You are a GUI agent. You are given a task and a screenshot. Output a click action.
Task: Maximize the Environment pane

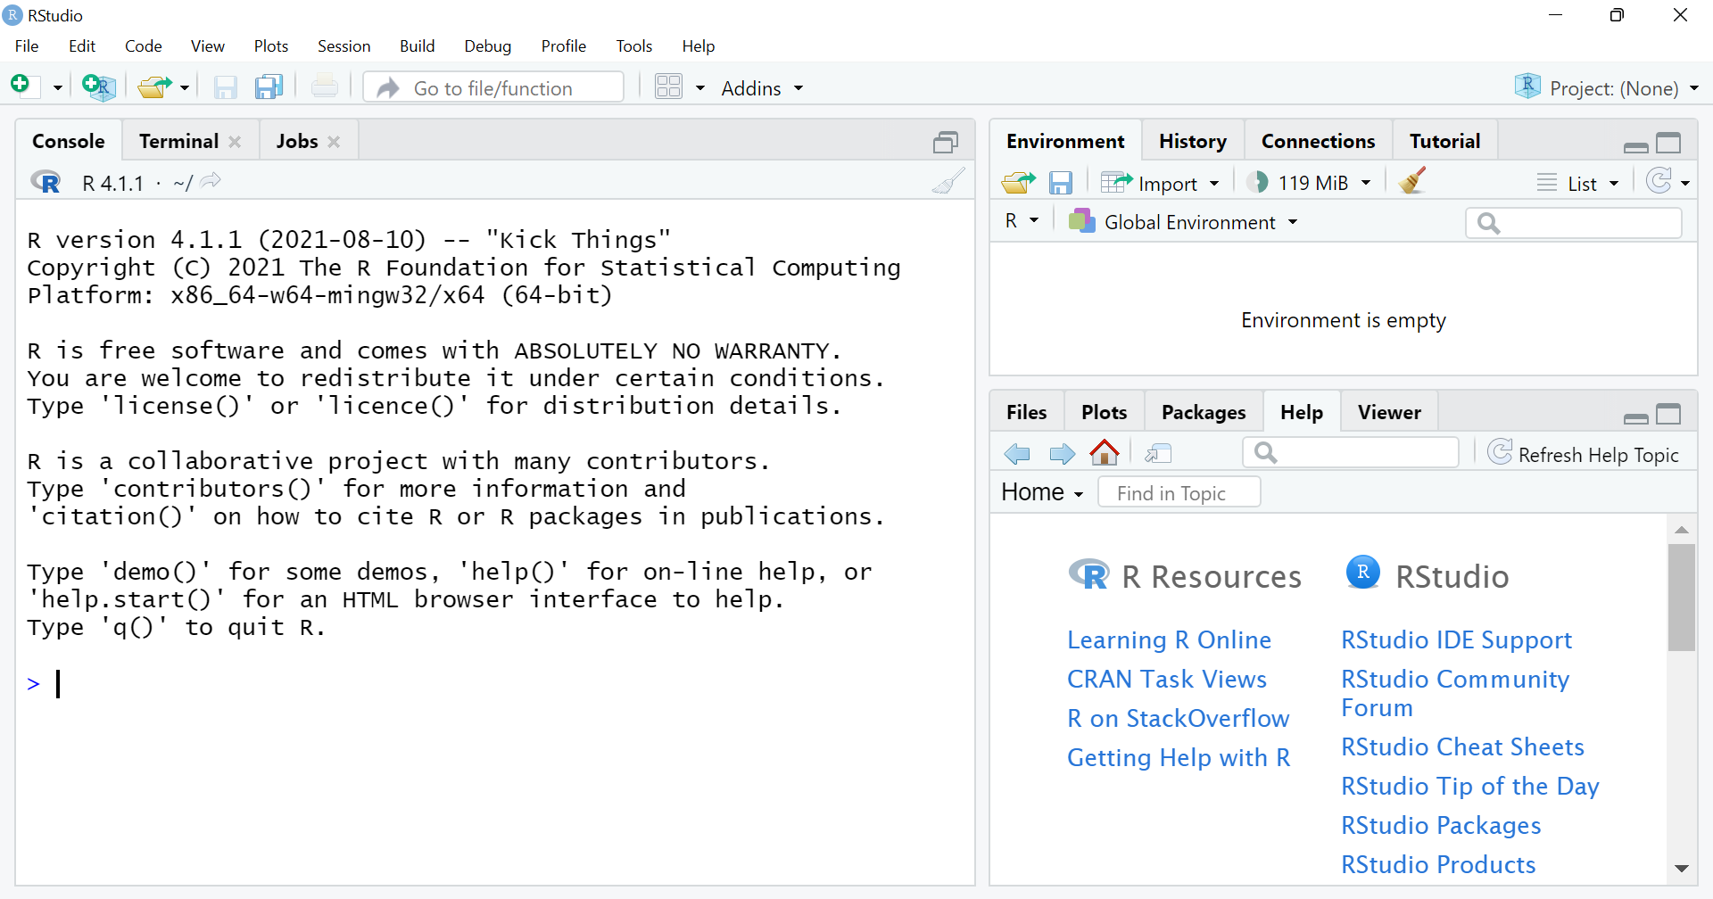(x=1668, y=143)
